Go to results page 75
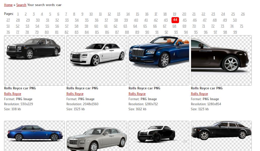Image resolution: width=260 pixels, height=151 pixels. click(241, 26)
